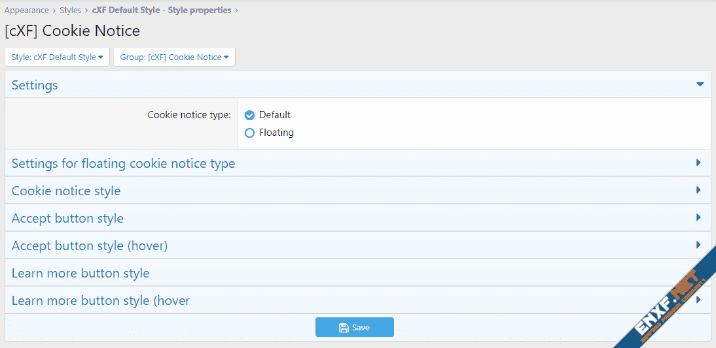Go to Styles in breadcrumb
The height and width of the screenshot is (348, 716).
click(x=70, y=10)
